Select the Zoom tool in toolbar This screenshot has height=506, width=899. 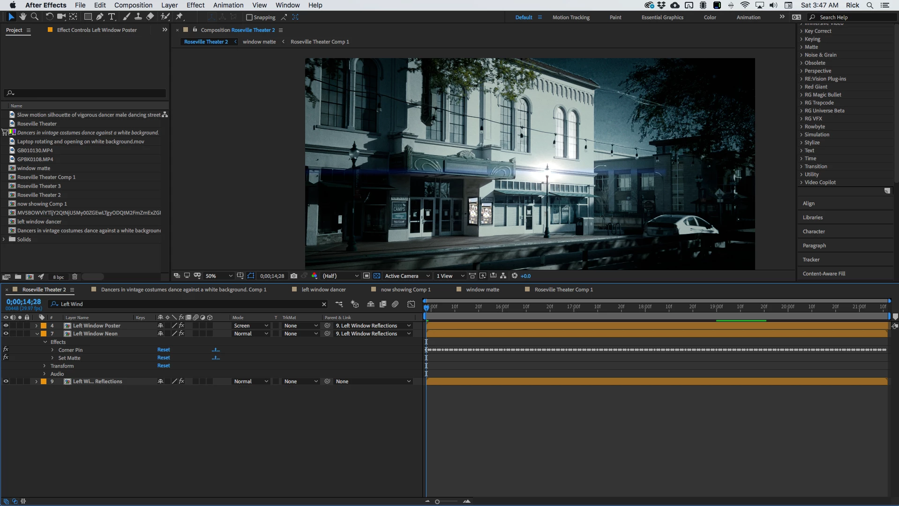click(34, 17)
